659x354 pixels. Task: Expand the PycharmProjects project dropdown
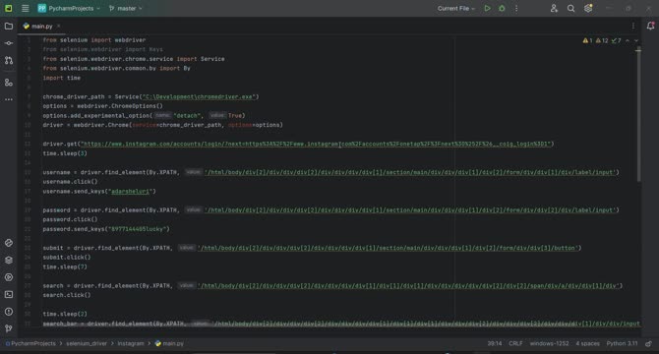point(70,9)
